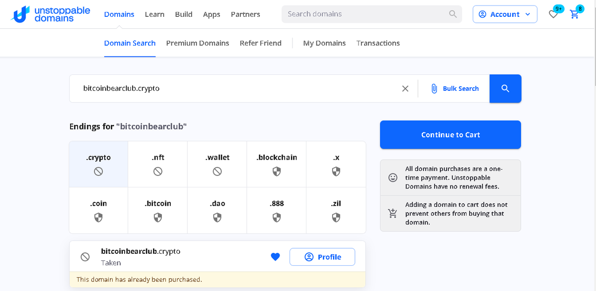This screenshot has width=596, height=291.
Task: Switch to the Premium Domains tab
Action: click(x=198, y=43)
